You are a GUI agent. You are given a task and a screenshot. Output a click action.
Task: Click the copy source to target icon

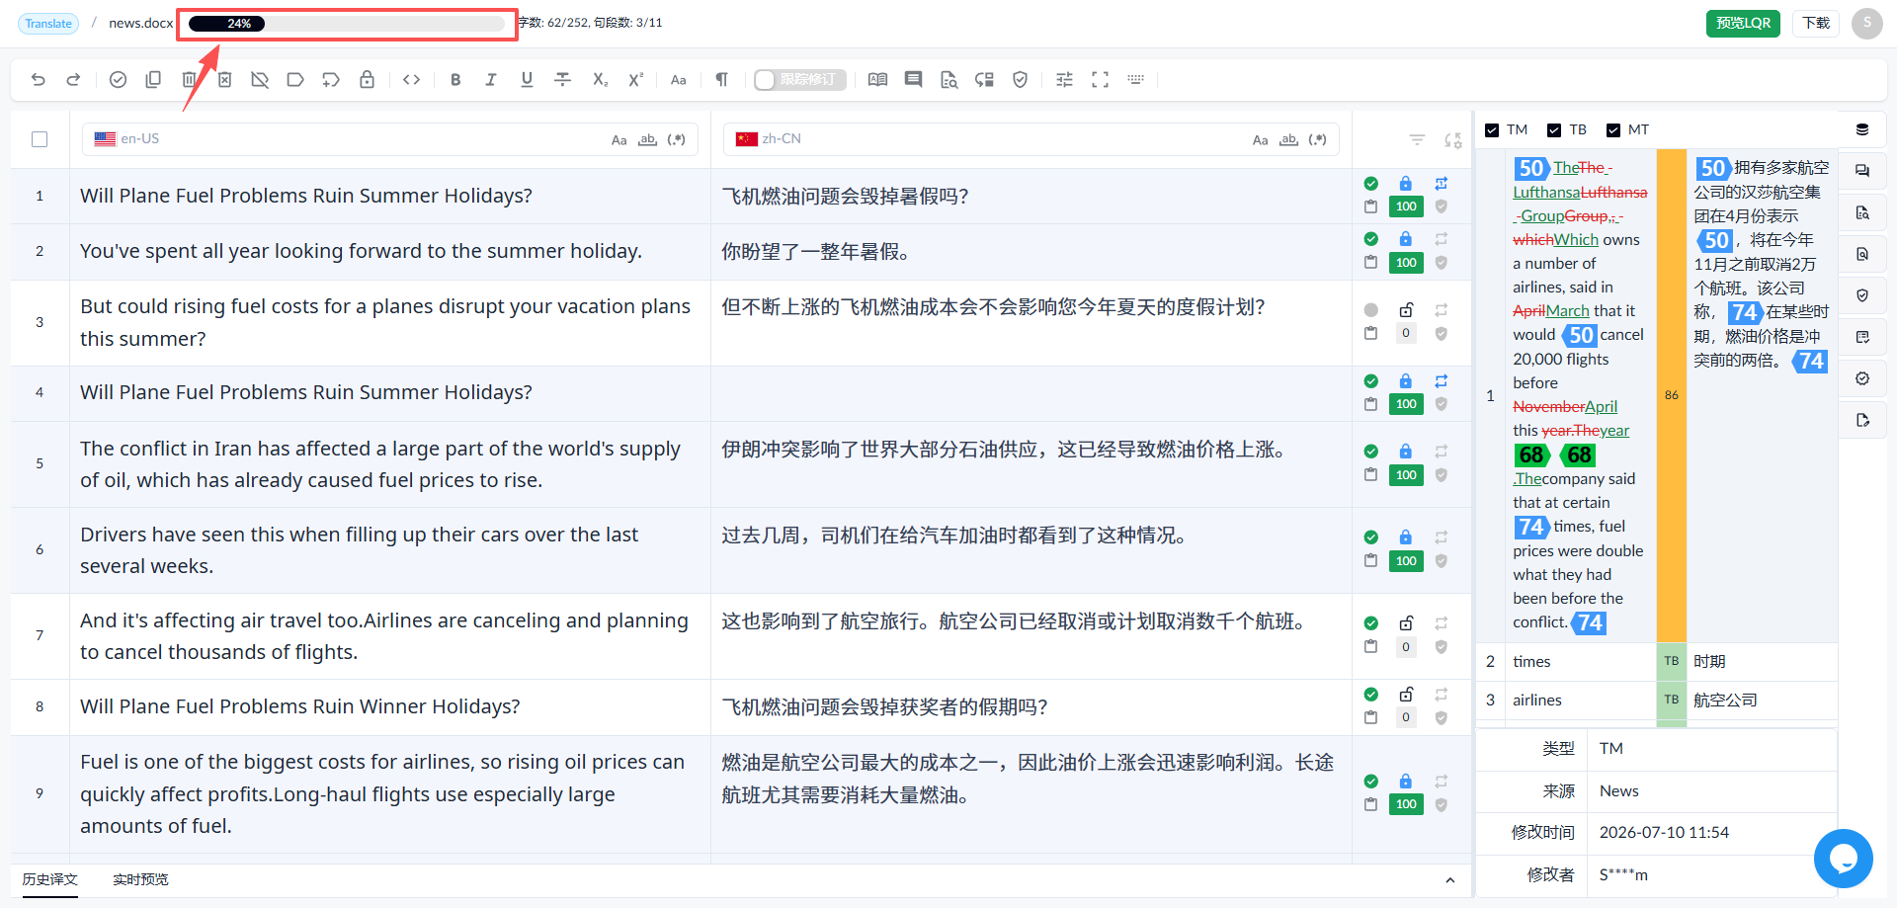[153, 80]
